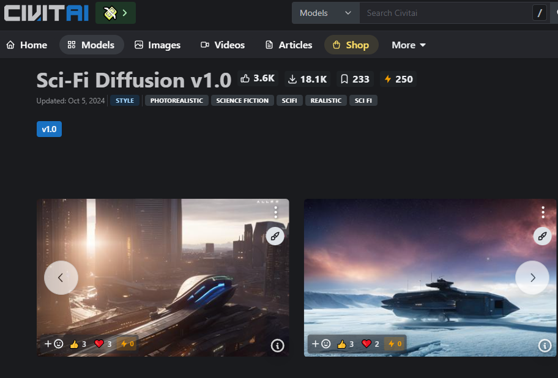
Task: Select the SCIFI tag
Action: pos(289,101)
